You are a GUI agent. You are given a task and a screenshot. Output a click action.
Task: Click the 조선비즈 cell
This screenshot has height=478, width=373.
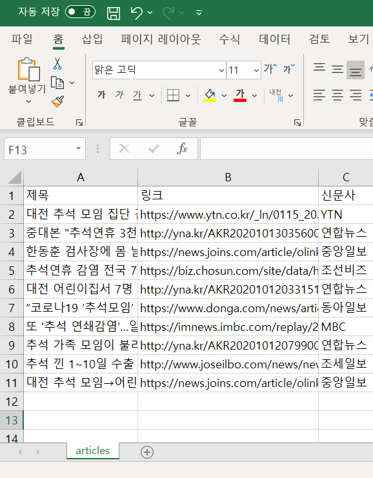(345, 270)
